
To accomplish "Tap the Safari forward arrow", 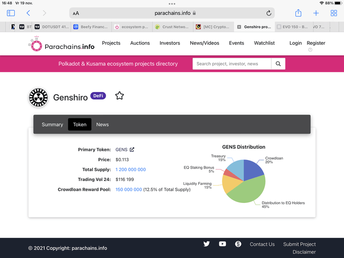I will 44,13.
